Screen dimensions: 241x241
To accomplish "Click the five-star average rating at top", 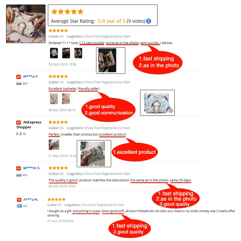I will [67, 12].
